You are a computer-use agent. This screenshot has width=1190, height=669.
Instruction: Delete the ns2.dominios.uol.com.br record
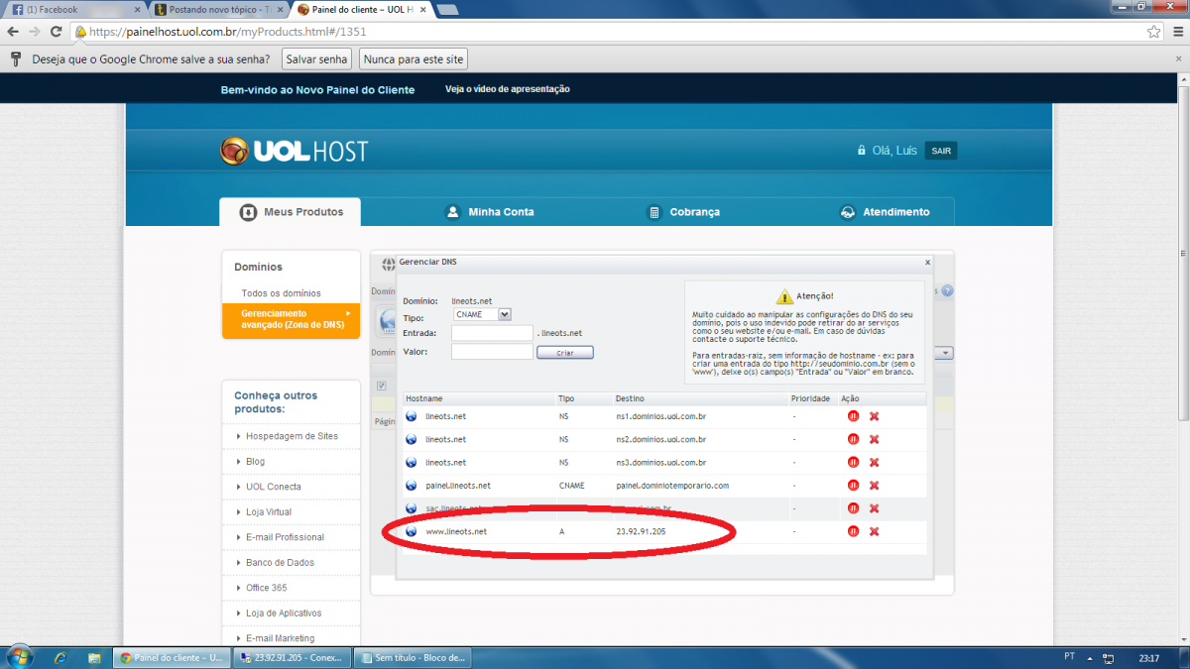pyautogui.click(x=875, y=439)
